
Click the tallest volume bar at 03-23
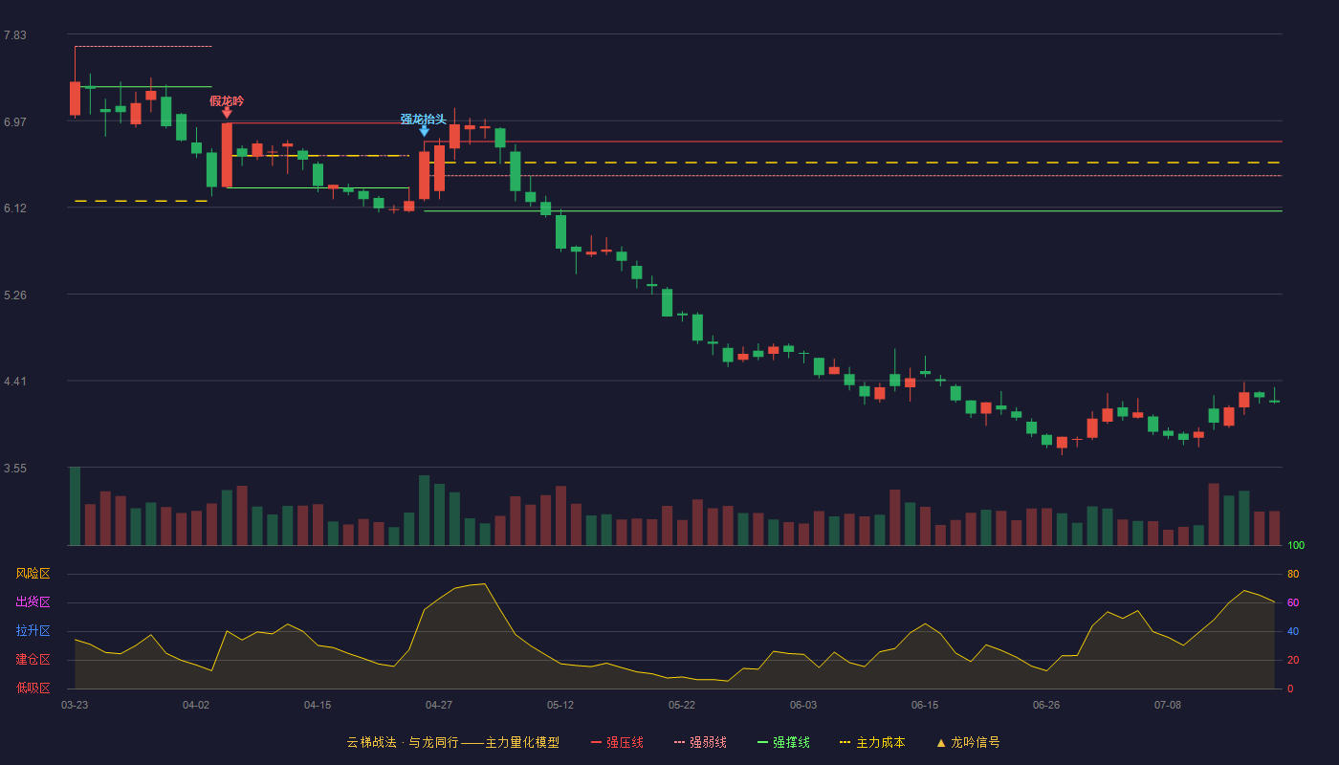pos(75,506)
